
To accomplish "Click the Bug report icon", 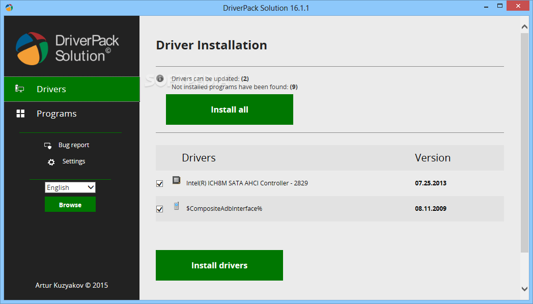I will (x=48, y=146).
